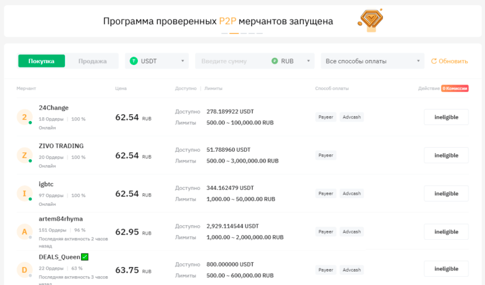485x285 pixels.
Task: Click the 24Change merchant avatar icon
Action: (x=24, y=117)
